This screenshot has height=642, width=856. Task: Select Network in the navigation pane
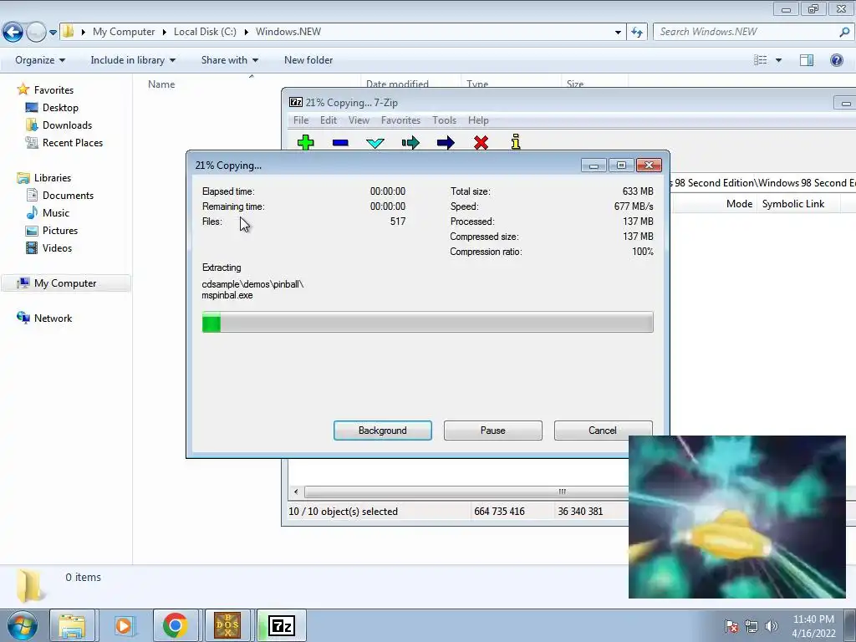coord(53,318)
